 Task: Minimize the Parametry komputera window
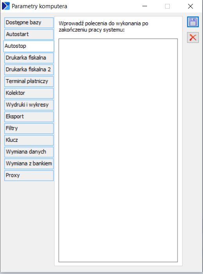pyautogui.click(x=145, y=6)
